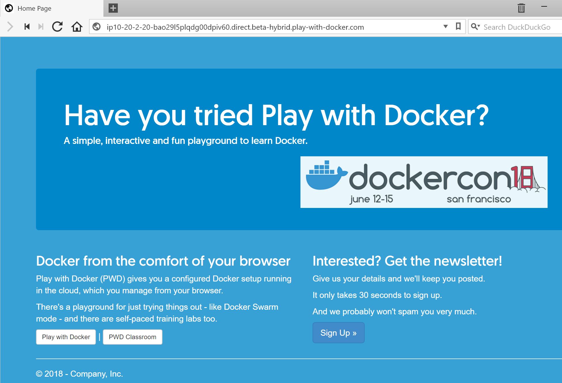Image resolution: width=562 pixels, height=383 pixels.
Task: Click the forward navigation arrow
Action: (x=10, y=27)
